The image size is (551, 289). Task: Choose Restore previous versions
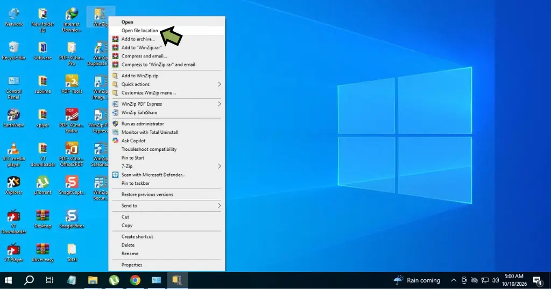[x=167, y=194]
